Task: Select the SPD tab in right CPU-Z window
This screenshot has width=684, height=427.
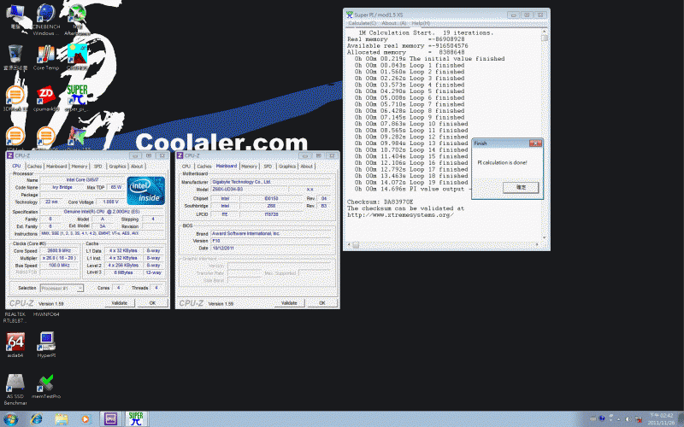Action: tap(267, 167)
